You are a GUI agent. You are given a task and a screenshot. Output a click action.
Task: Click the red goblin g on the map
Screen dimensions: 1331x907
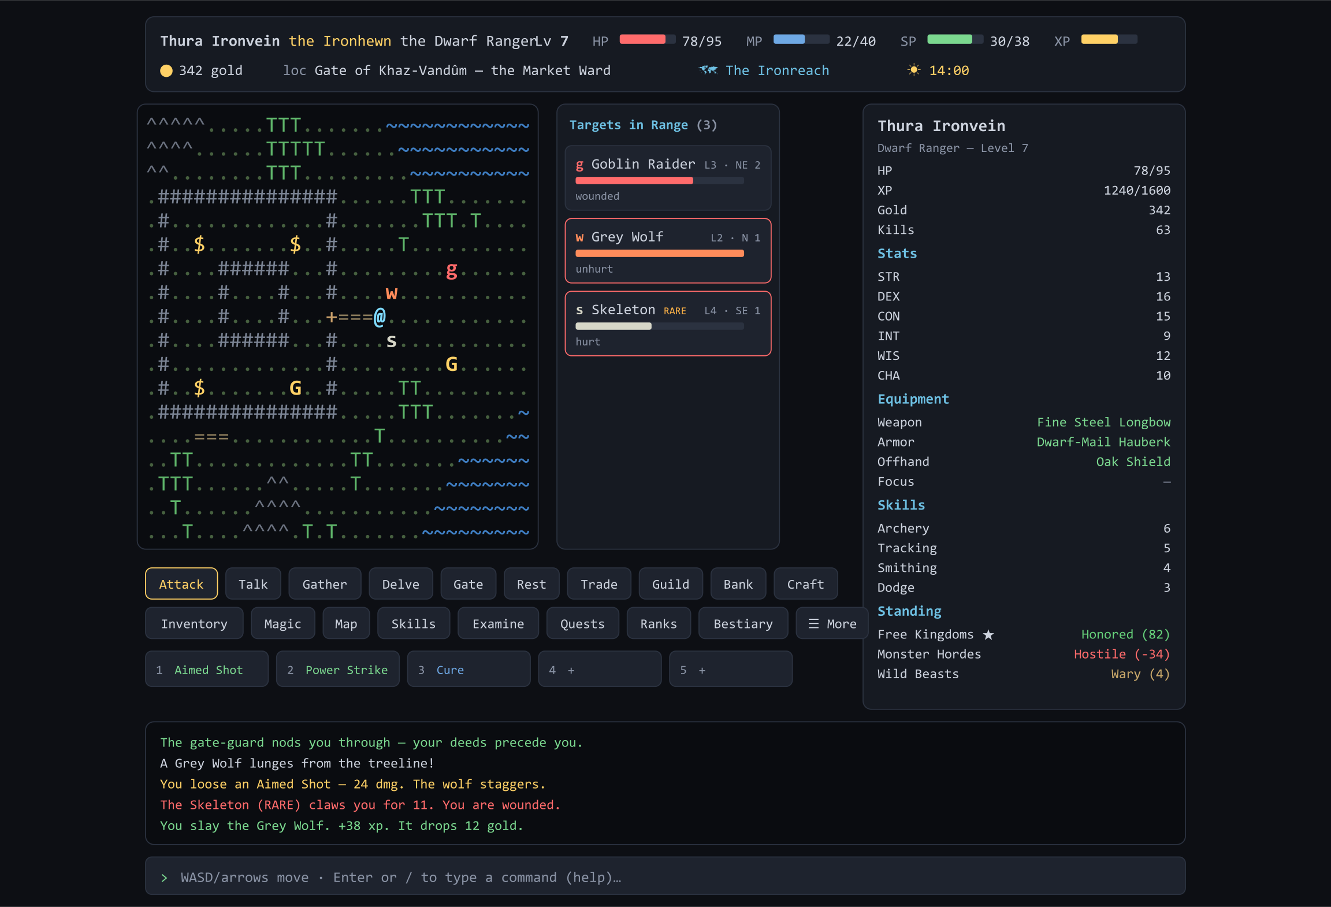click(452, 270)
